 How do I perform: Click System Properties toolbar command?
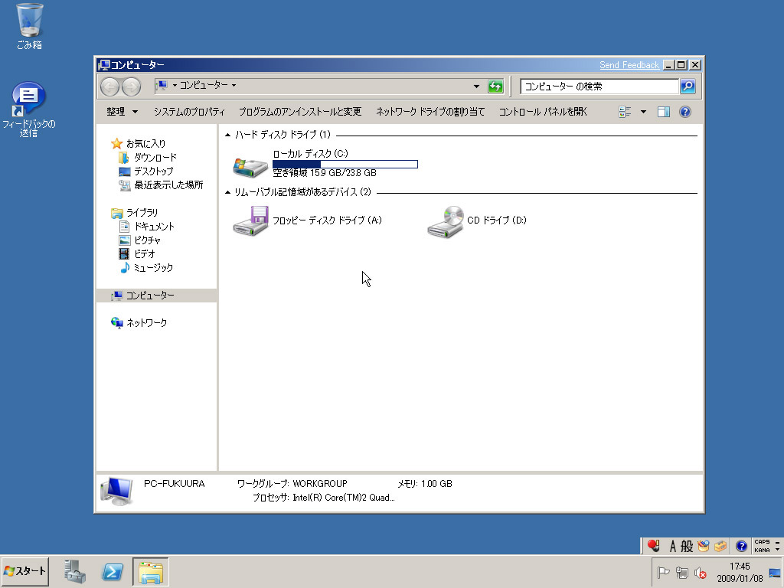[189, 112]
